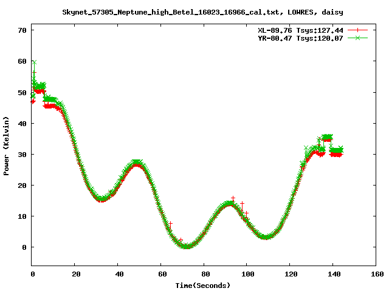Select the XL-89.76 Tsys:127.44 legend label

[300, 30]
